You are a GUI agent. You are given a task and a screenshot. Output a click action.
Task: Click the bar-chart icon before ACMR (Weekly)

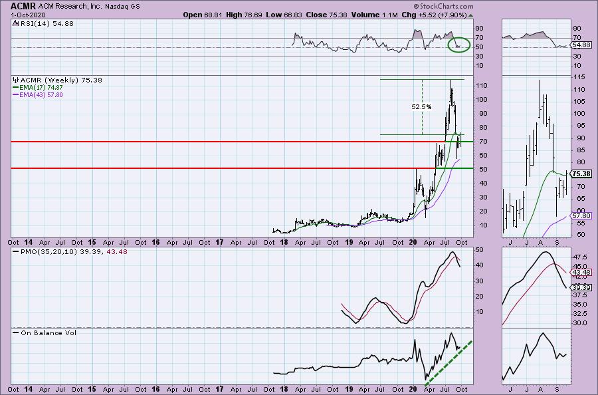pyautogui.click(x=16, y=80)
